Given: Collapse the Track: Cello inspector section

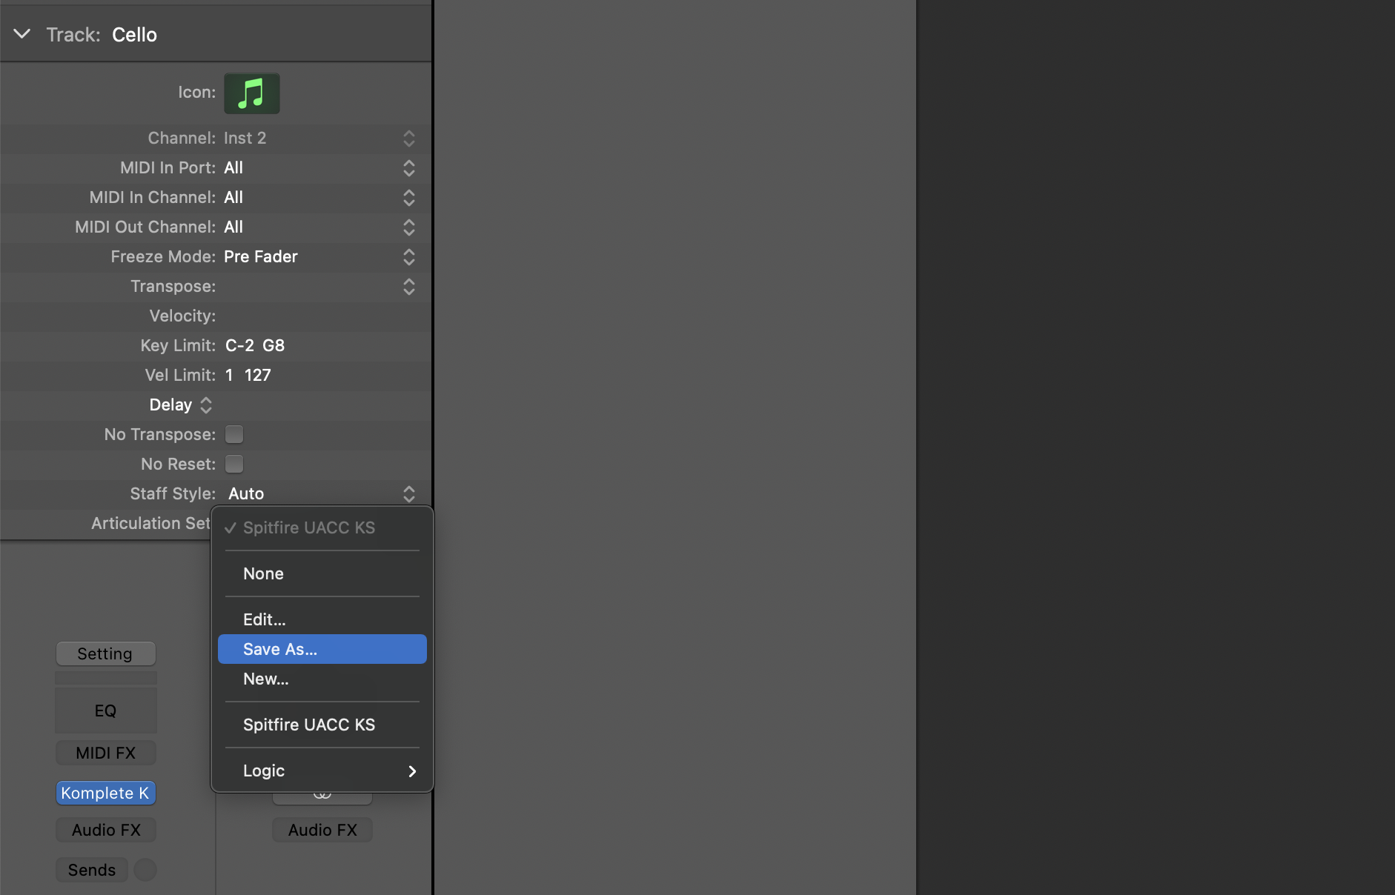Looking at the screenshot, I should click(x=22, y=34).
